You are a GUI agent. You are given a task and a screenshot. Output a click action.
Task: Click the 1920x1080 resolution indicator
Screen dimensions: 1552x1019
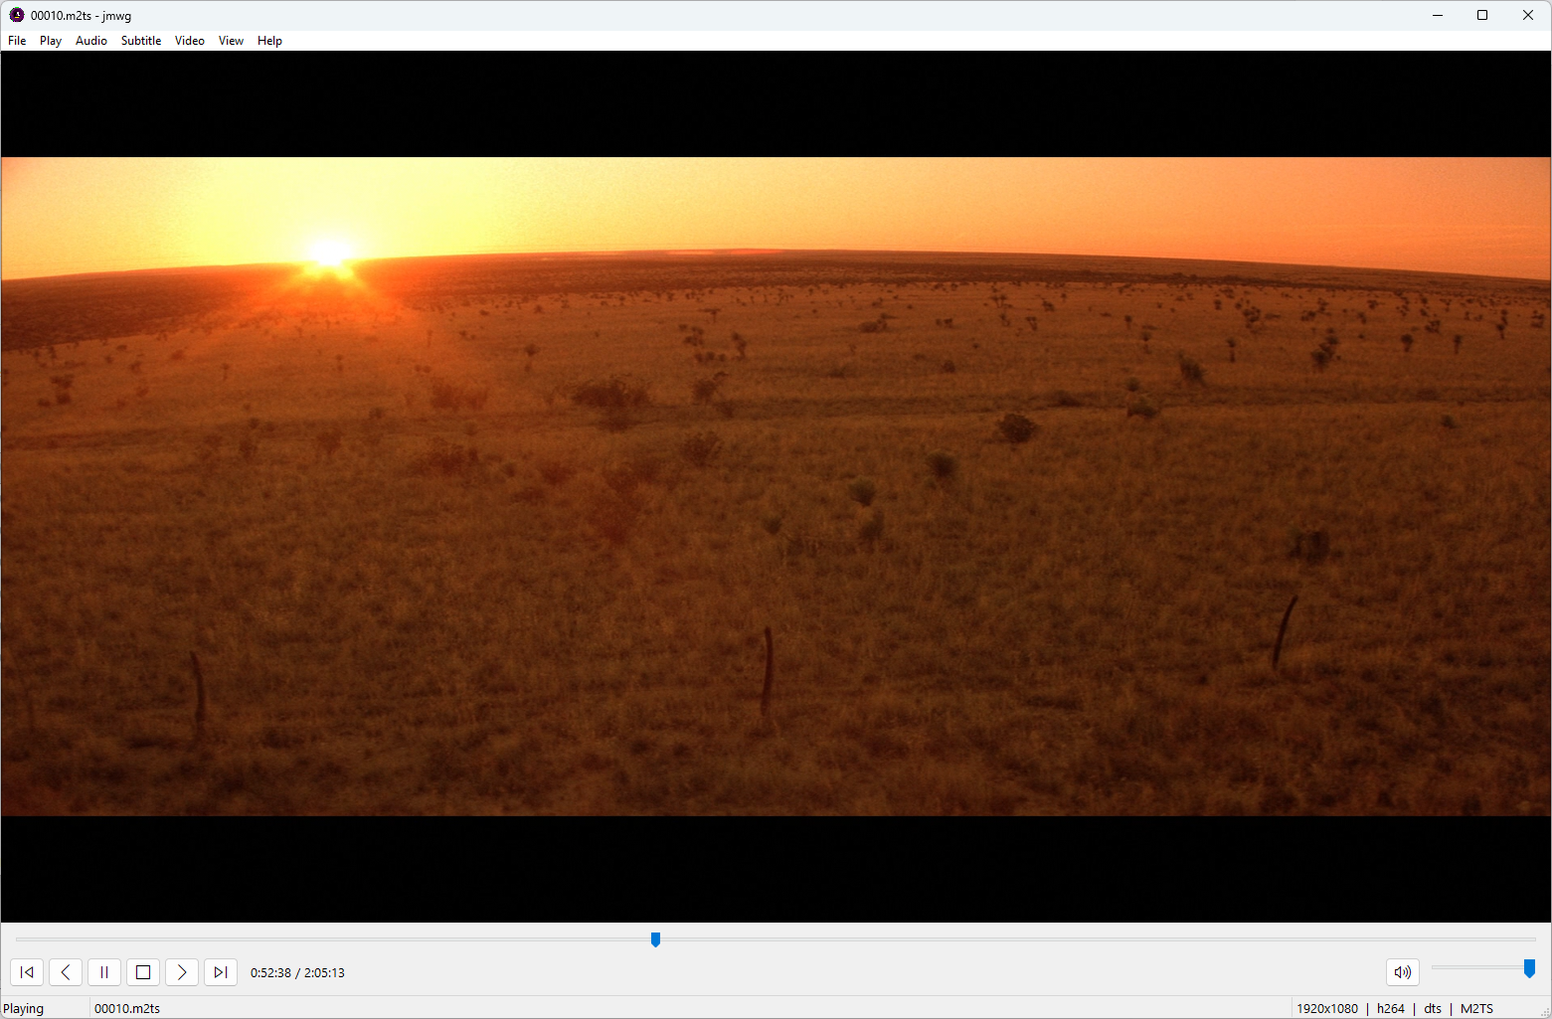(1327, 1008)
